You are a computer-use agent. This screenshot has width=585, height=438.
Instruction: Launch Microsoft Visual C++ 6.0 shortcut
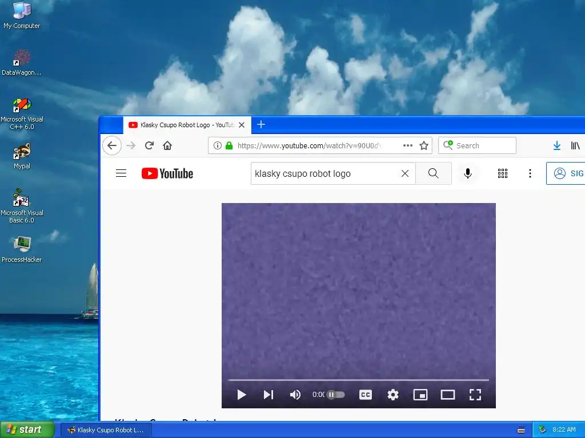click(x=22, y=113)
